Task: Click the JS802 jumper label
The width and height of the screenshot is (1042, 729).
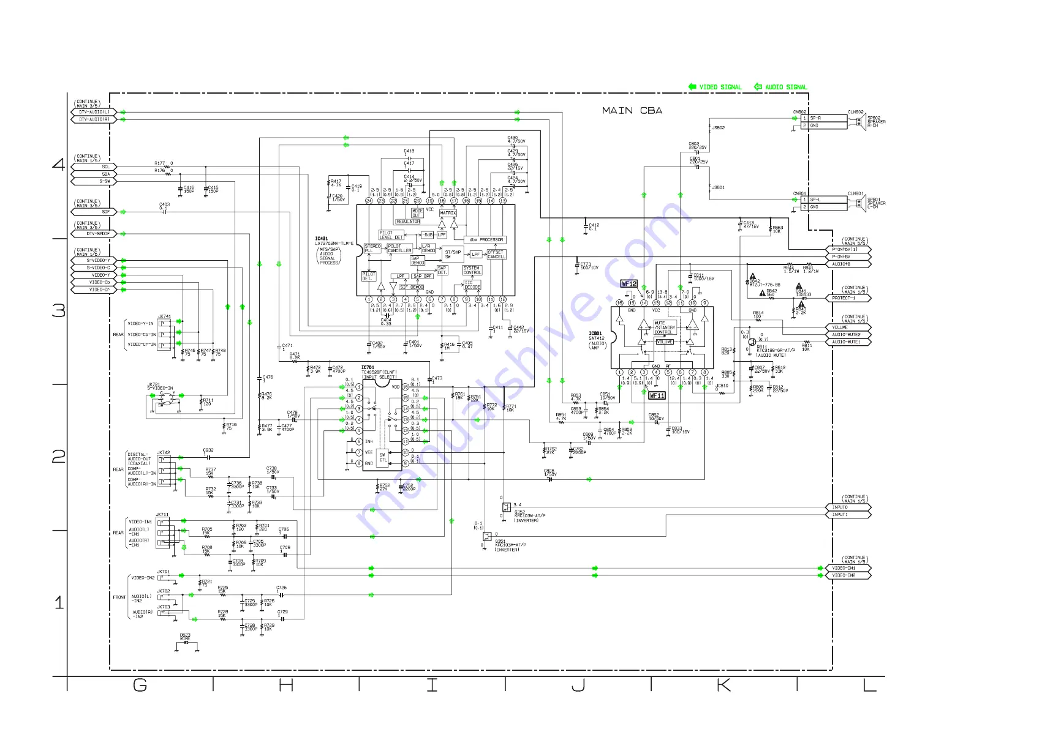Action: pos(718,128)
